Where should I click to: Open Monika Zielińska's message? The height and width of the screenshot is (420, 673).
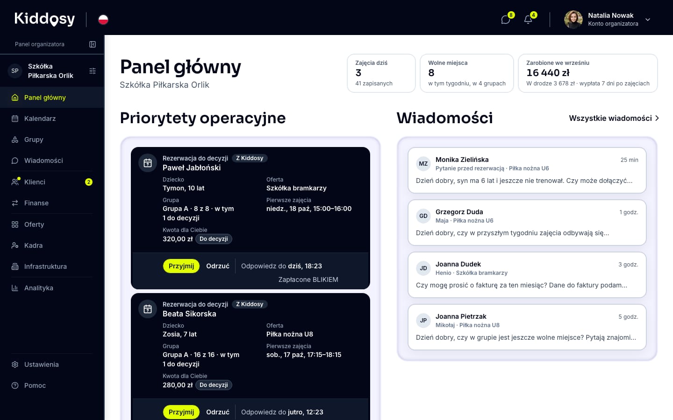[527, 170]
